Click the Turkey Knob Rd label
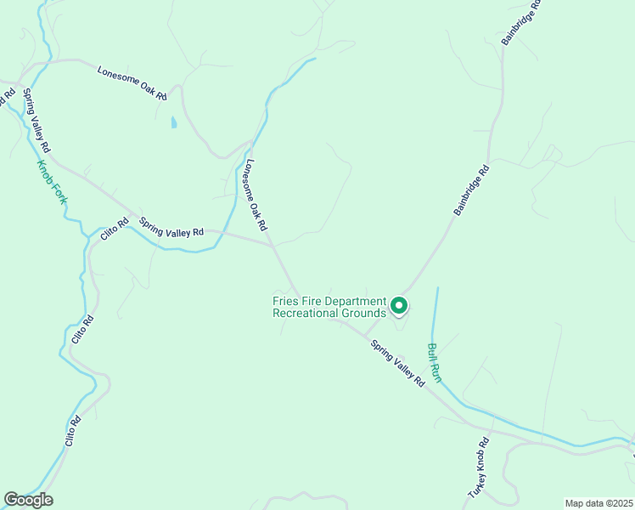The width and height of the screenshot is (635, 510). tap(479, 467)
